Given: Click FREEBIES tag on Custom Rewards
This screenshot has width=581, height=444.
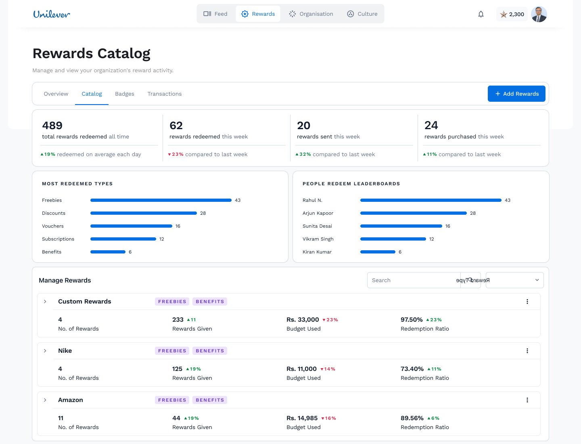Looking at the screenshot, I should [172, 302].
